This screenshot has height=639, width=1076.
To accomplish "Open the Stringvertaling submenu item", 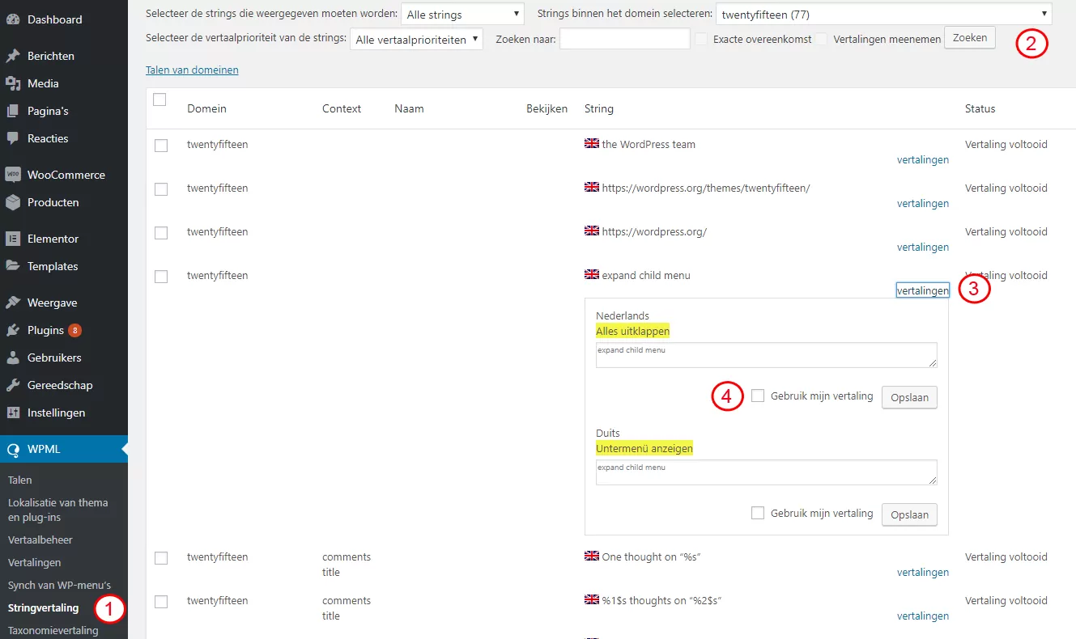I will click(x=44, y=607).
